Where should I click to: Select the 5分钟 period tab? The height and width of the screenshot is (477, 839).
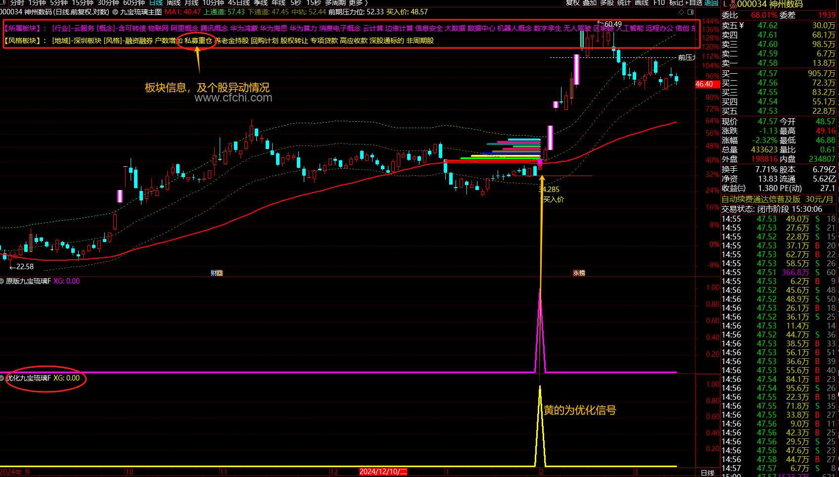click(x=59, y=2)
